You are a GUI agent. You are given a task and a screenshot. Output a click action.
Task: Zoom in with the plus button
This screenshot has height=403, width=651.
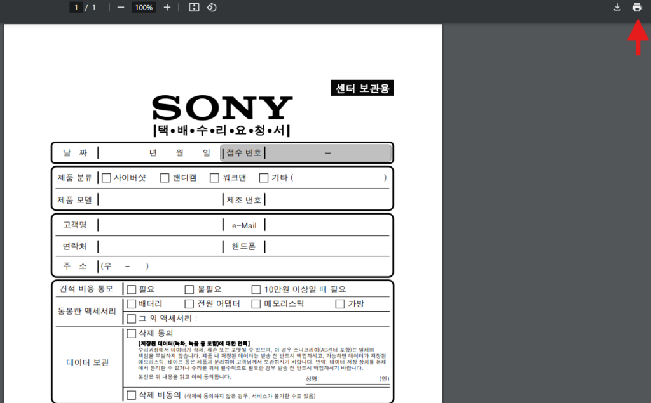click(x=167, y=7)
